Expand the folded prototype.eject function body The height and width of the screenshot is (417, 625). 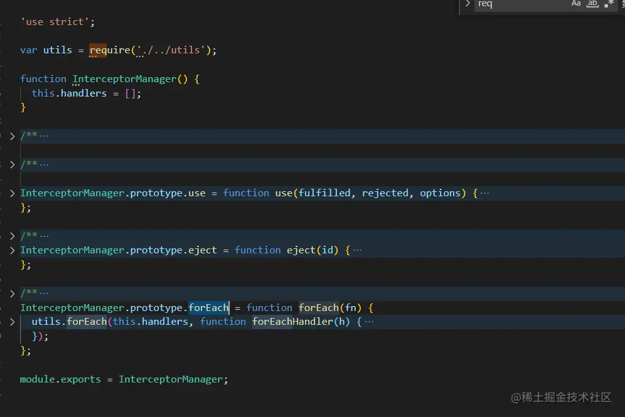pos(13,250)
